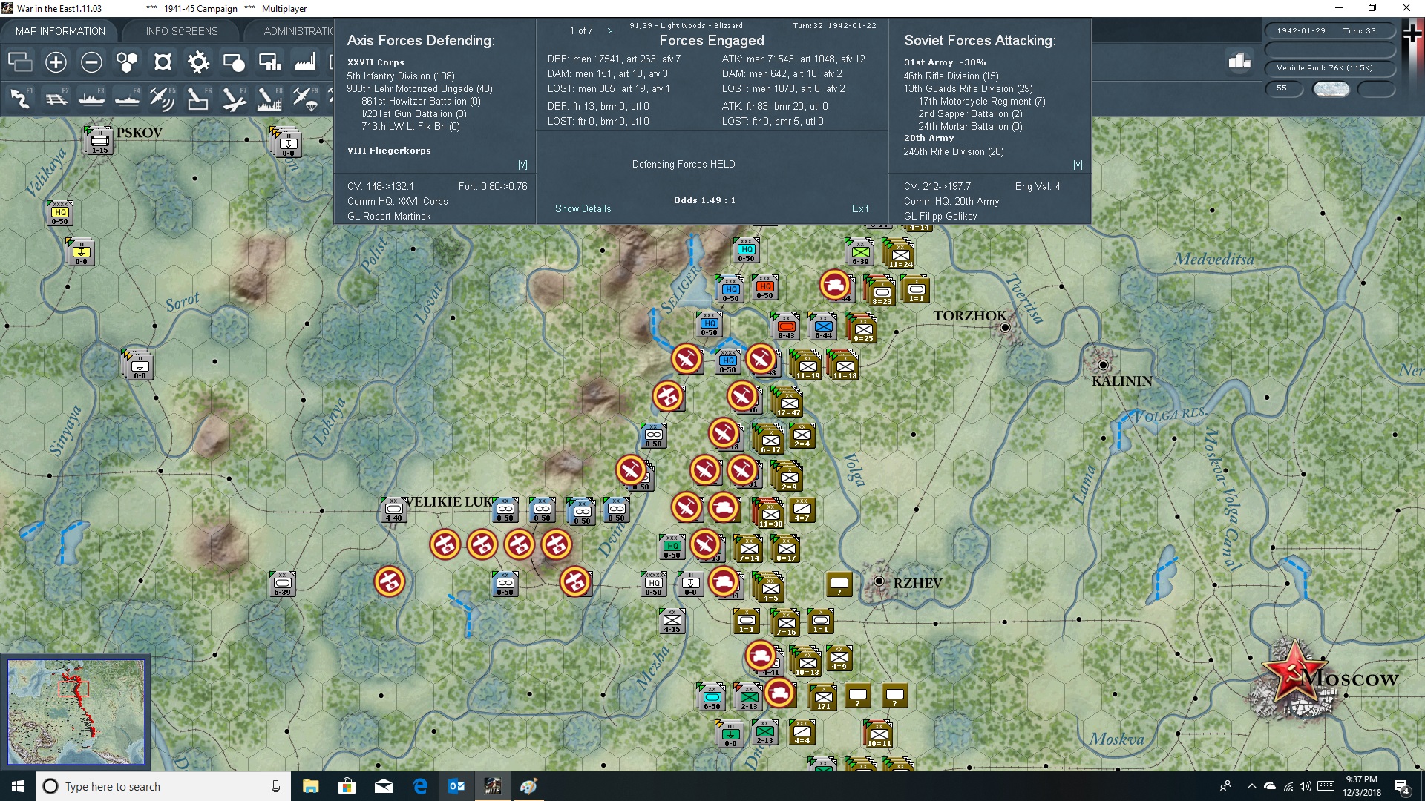The height and width of the screenshot is (801, 1425).
Task: Click the Vehicle Pool status field
Action: pos(1329,68)
